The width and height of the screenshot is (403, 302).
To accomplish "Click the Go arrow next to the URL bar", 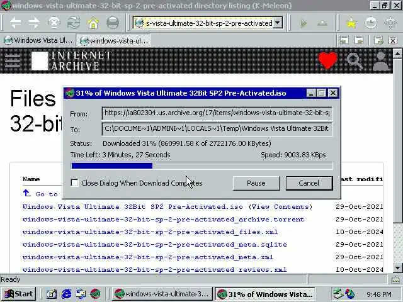I will click(x=304, y=24).
